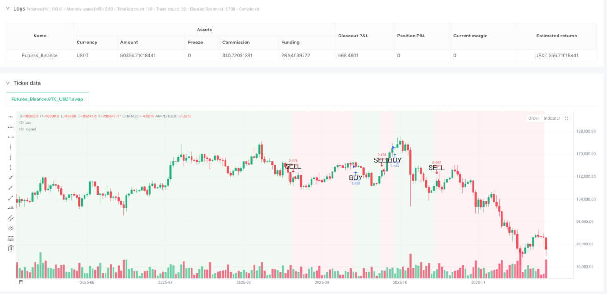Screen dimensions: 607x294
Task: Click the BUY signal marker labeled 0.481
Action: tap(355, 178)
